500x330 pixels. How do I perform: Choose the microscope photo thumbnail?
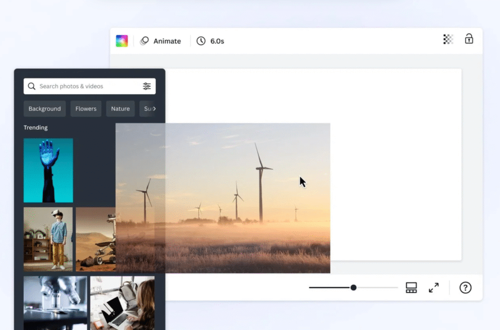[x=55, y=303]
